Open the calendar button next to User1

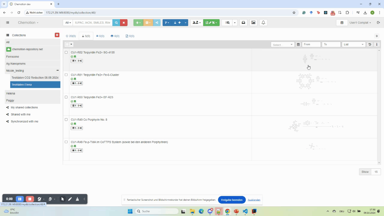[x=342, y=22]
